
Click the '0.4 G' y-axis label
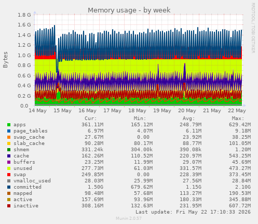pos(24,86)
